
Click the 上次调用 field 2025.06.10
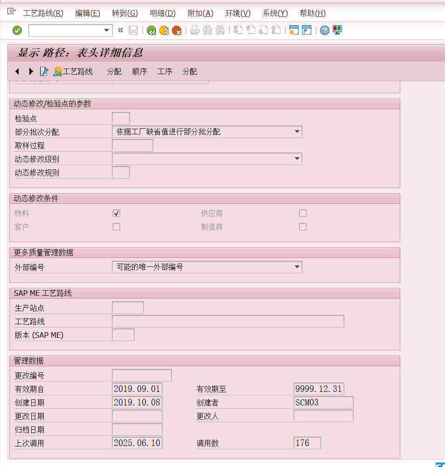tap(137, 443)
